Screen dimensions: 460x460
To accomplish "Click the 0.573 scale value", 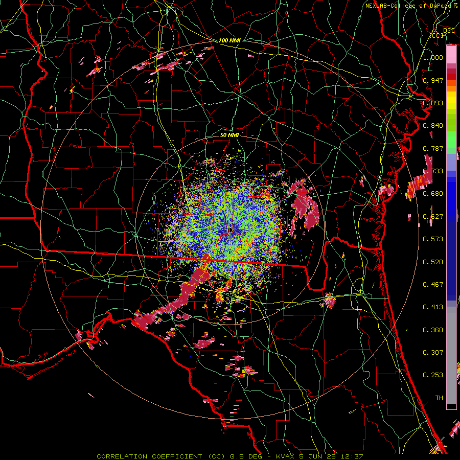I will point(433,239).
